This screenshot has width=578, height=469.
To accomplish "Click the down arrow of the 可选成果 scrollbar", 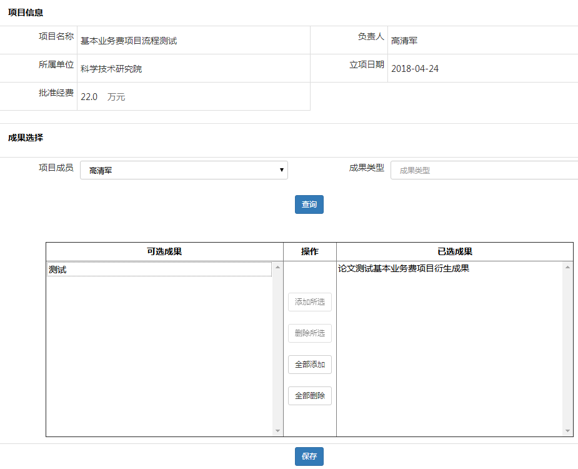I will tap(278, 431).
